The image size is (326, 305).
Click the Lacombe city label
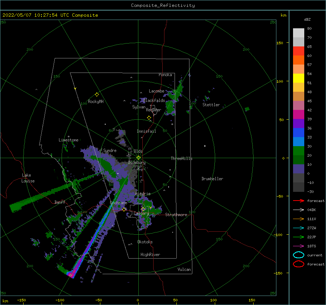click(x=156, y=91)
